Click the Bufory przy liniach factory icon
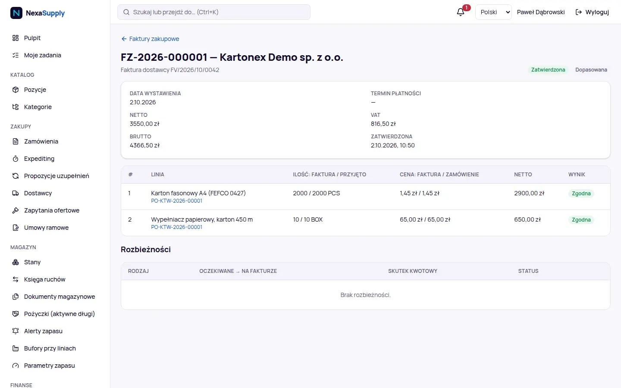The width and height of the screenshot is (621, 388). [16, 348]
